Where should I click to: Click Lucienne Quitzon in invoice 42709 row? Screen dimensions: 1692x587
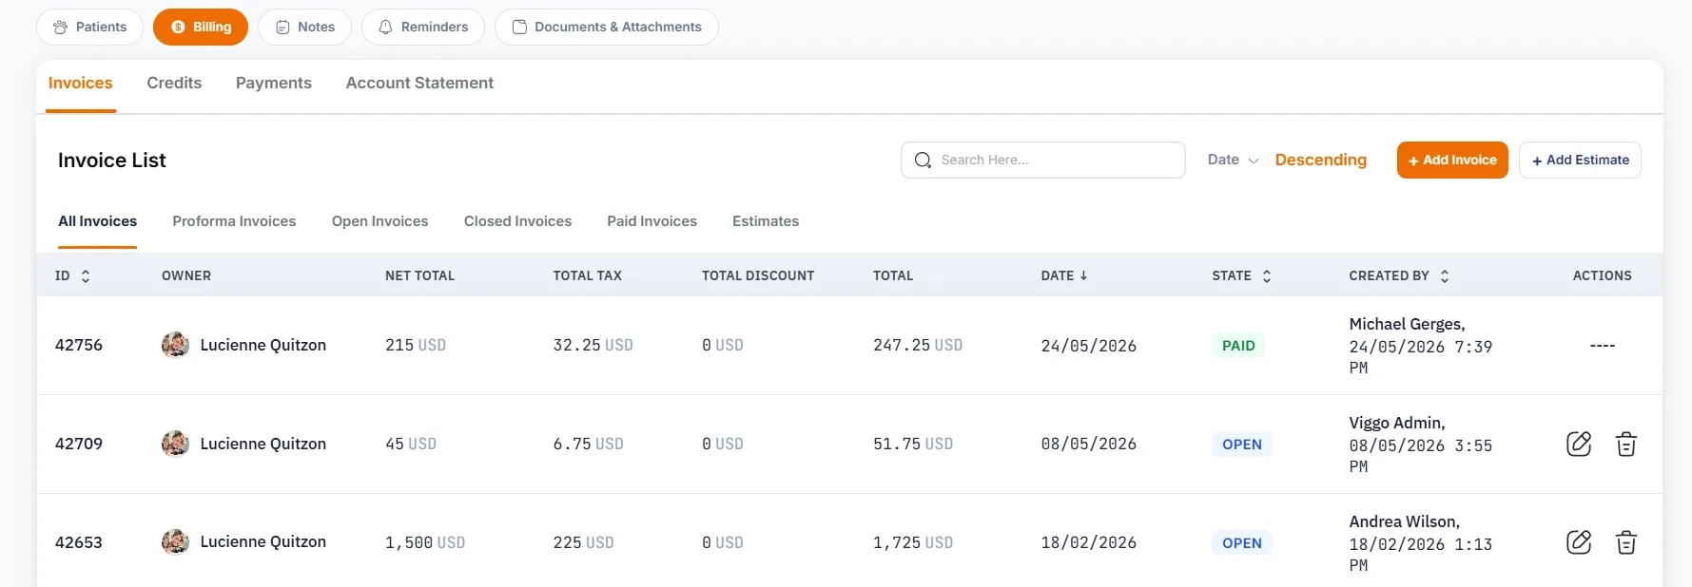coord(263,444)
